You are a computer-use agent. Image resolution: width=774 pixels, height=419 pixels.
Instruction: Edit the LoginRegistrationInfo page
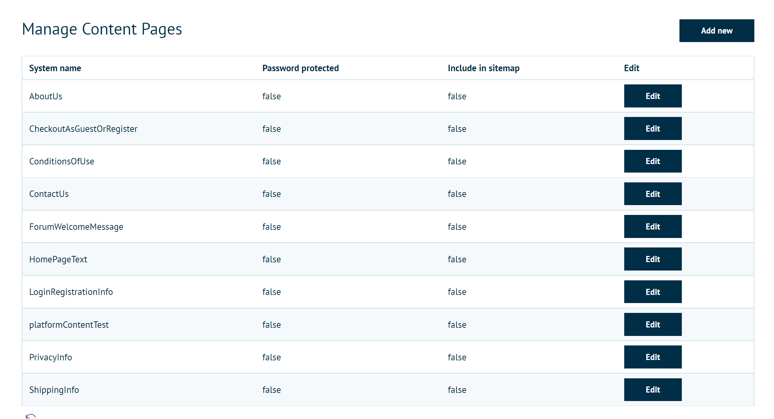pos(652,292)
